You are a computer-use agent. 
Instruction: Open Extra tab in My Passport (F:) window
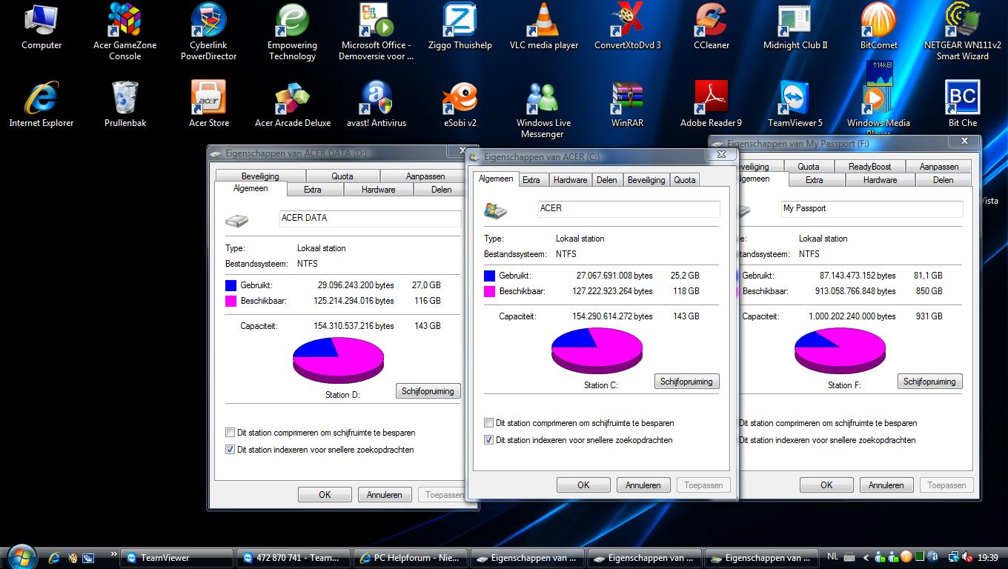coord(814,180)
